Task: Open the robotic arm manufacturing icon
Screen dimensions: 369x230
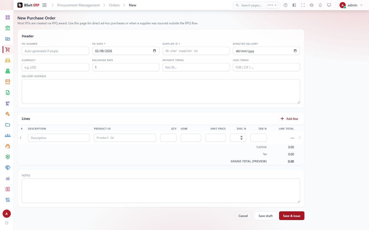Action: (8, 103)
